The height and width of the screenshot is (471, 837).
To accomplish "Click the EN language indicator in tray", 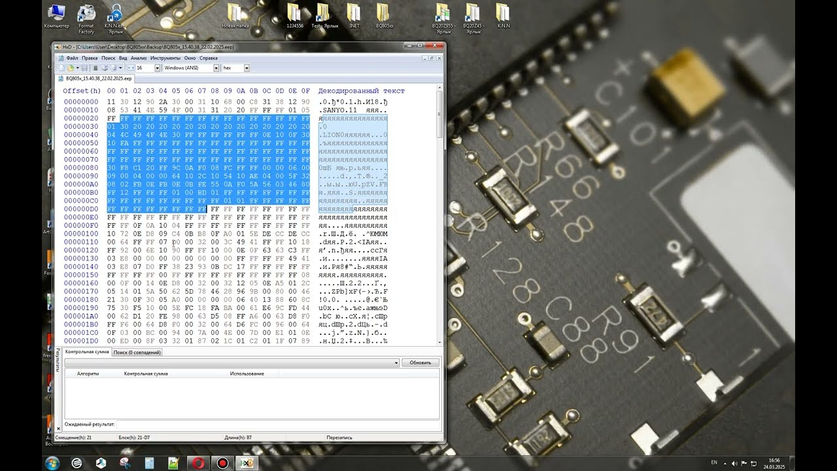I will coord(714,462).
